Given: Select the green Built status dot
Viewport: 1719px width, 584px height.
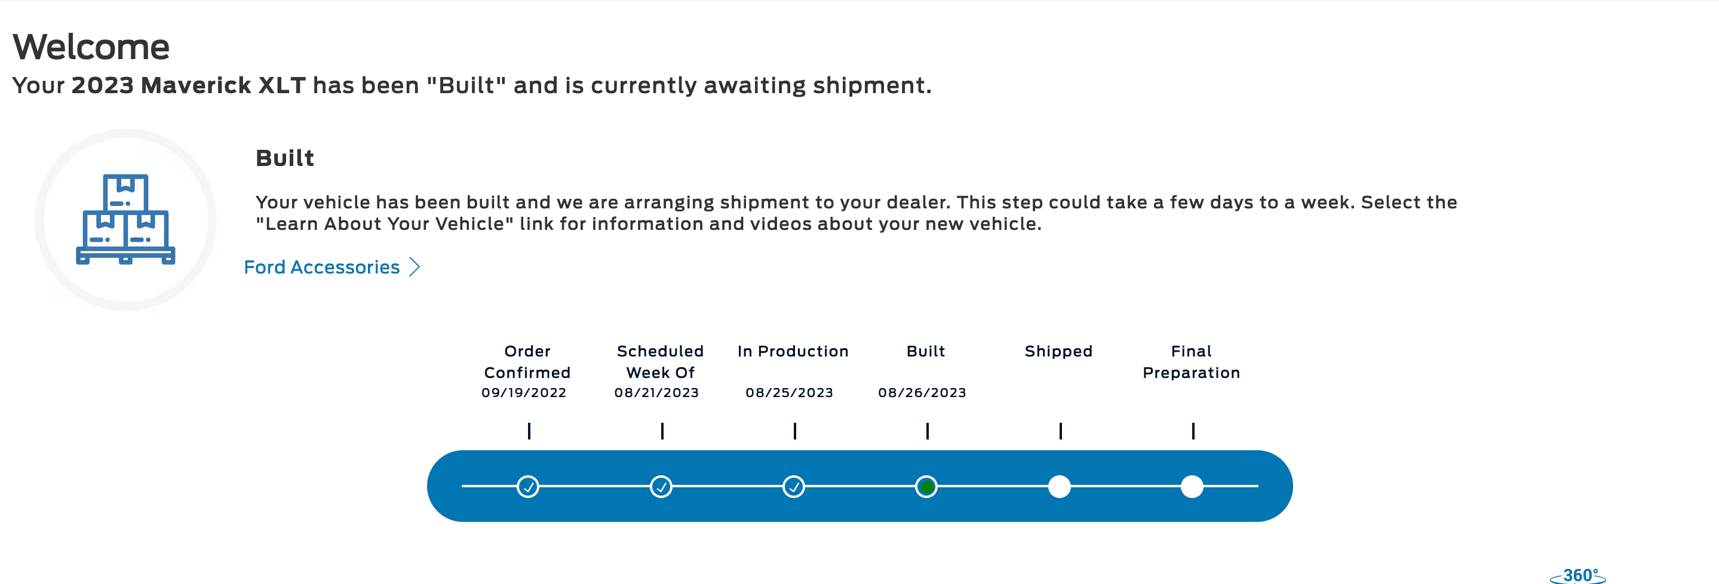Looking at the screenshot, I should 926,487.
